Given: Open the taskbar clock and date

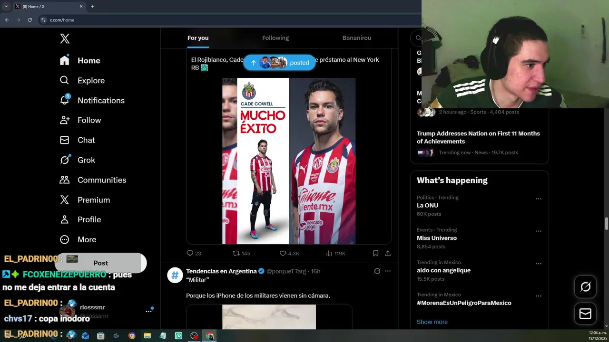Looking at the screenshot, I should [x=598, y=335].
